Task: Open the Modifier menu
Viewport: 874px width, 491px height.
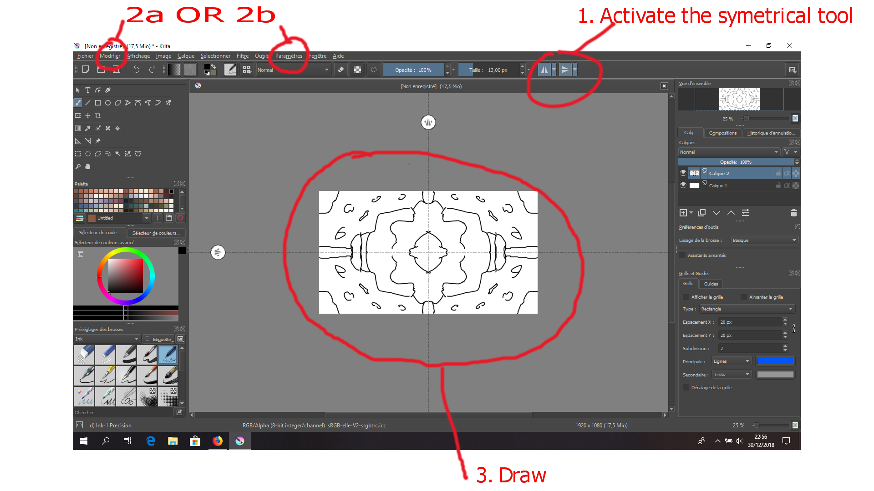Action: 110,56
